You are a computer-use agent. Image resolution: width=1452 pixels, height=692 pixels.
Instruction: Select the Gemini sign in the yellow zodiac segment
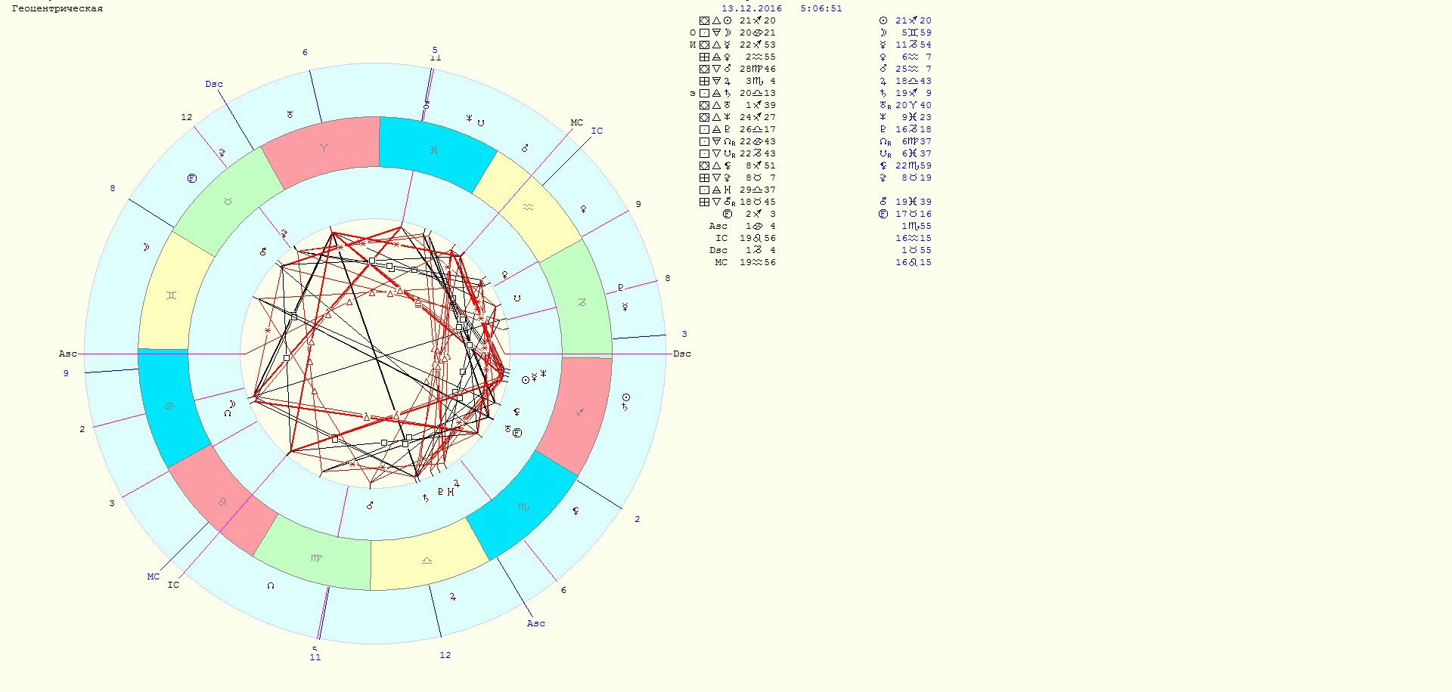(171, 295)
